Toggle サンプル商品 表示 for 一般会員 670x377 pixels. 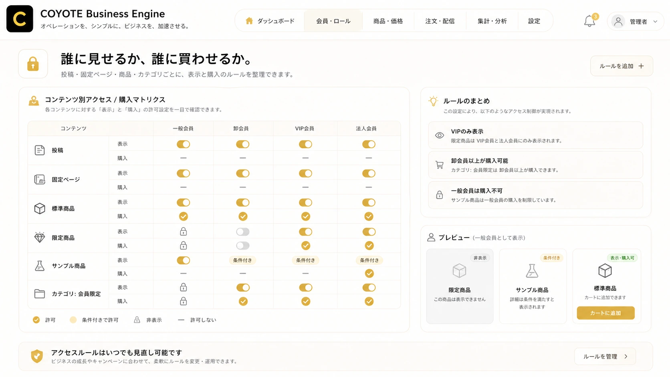point(184,260)
